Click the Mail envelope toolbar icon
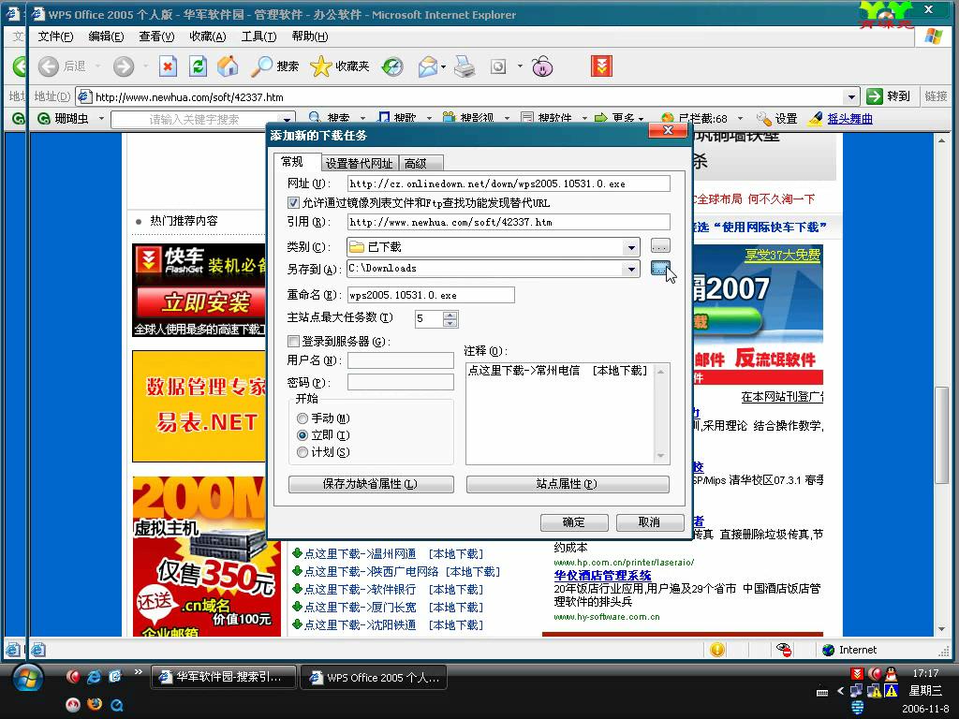This screenshot has height=719, width=959. tap(428, 66)
